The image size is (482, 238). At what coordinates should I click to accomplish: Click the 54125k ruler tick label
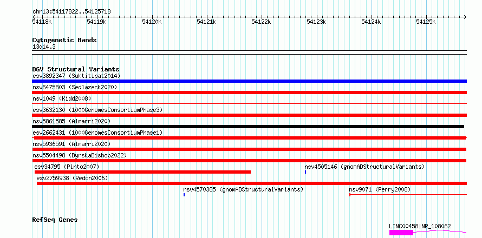tap(426, 22)
